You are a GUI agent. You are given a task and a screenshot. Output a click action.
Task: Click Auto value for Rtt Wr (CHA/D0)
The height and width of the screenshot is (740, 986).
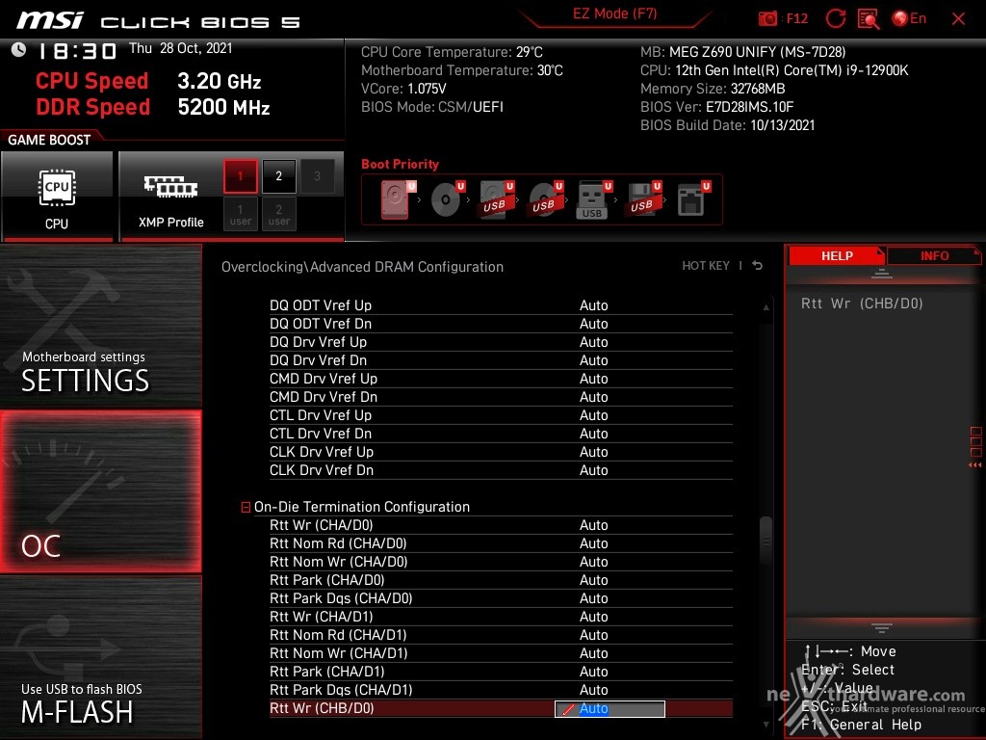tap(593, 525)
